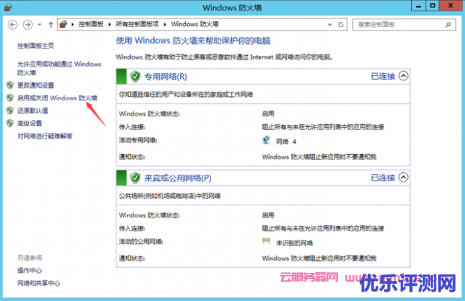Image resolution: width=465 pixels, height=301 pixels.
Task: Refresh the address bar view
Action: (341, 25)
